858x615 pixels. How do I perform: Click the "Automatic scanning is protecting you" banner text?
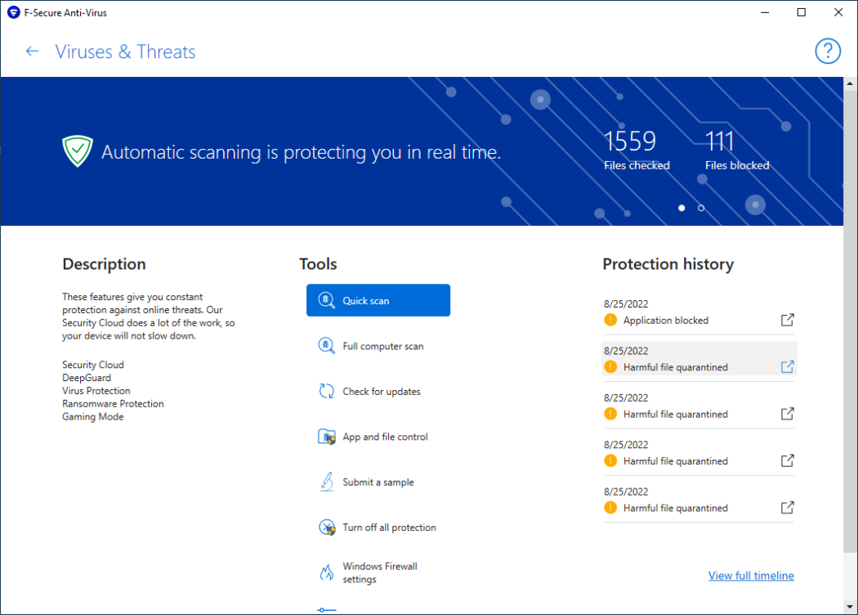click(x=301, y=152)
